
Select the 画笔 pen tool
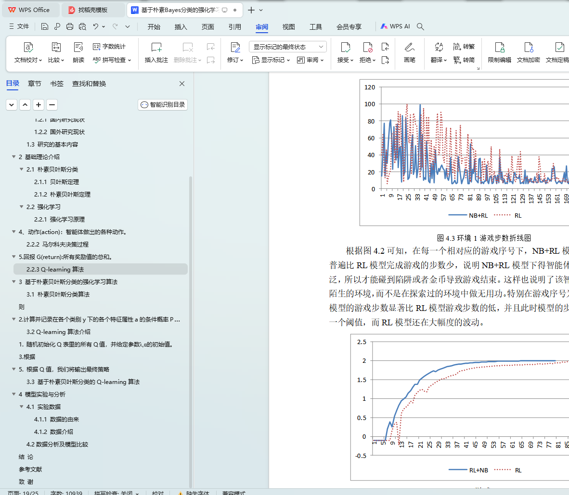(409, 52)
